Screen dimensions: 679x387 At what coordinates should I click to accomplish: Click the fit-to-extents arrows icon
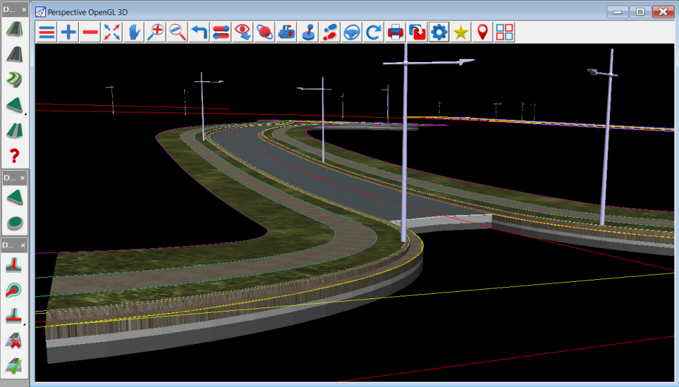point(112,32)
